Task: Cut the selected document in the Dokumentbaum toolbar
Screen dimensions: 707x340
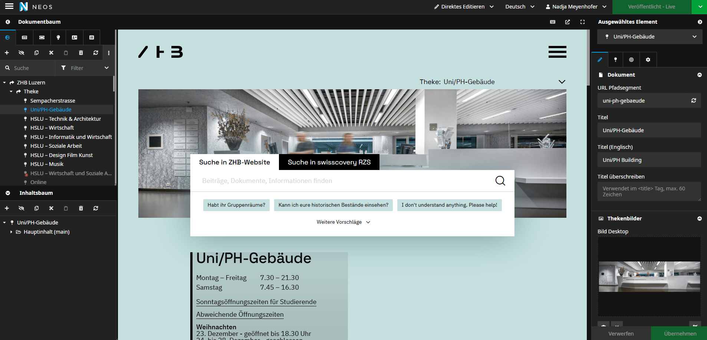Action: coord(51,53)
